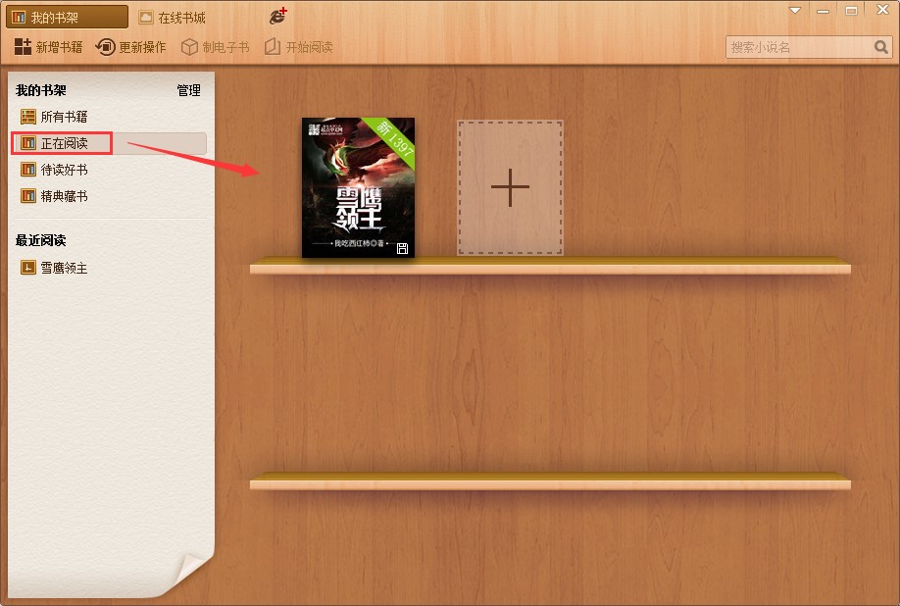The width and height of the screenshot is (900, 606).
Task: Select 待读好书 in the sidebar
Action: (109, 170)
